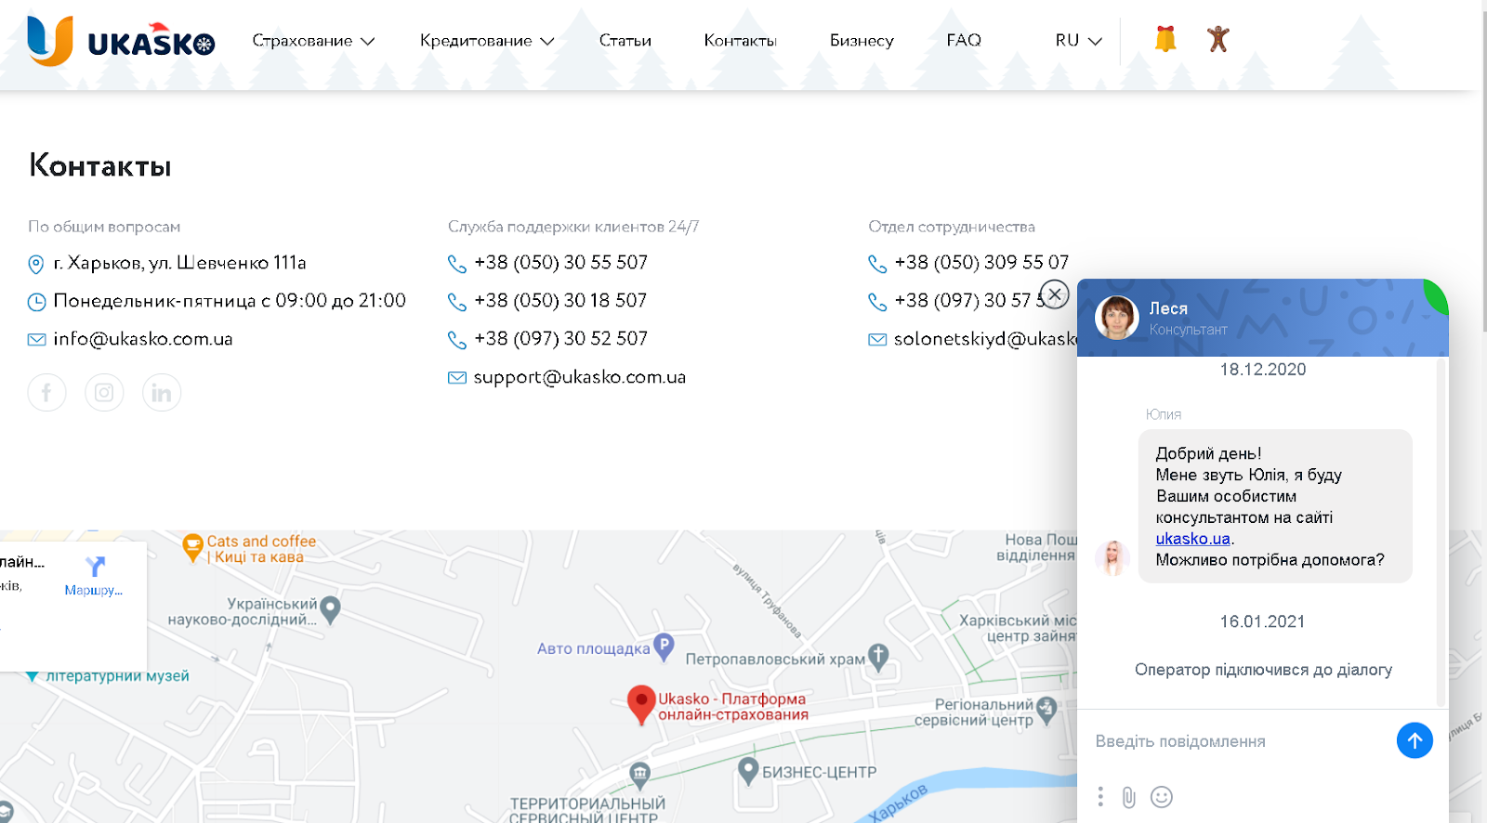The width and height of the screenshot is (1487, 823).
Task: Send chat message with arrow button
Action: click(x=1415, y=740)
